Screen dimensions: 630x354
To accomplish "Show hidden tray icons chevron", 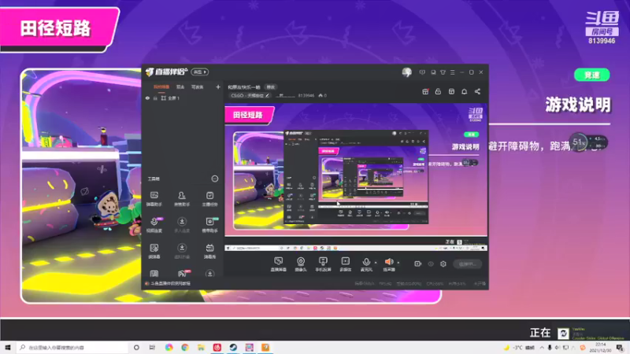I will pos(542,348).
